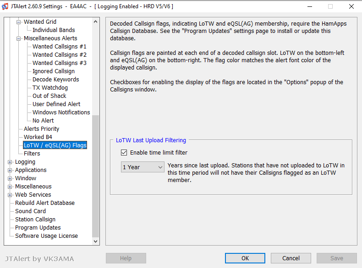This screenshot has width=362, height=268.
Task: Open Filters page
Action: coord(32,154)
